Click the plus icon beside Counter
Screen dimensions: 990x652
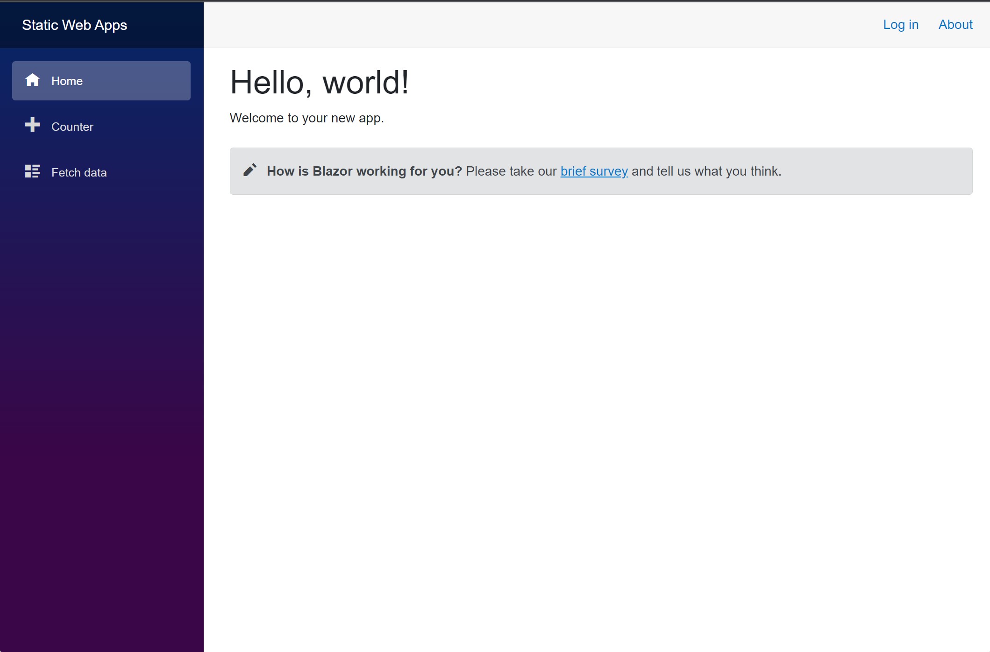32,125
